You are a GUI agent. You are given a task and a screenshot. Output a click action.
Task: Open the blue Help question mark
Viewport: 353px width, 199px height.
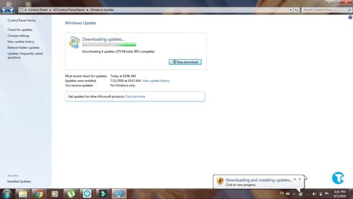(350, 17)
